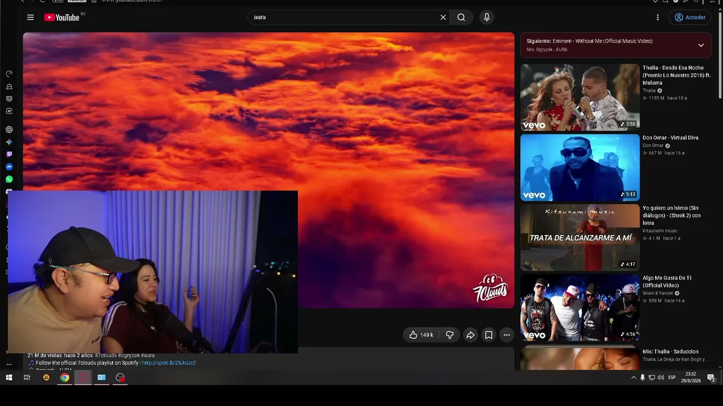Open the blue picture app taskbar icon
This screenshot has width=723, height=406.
(102, 377)
